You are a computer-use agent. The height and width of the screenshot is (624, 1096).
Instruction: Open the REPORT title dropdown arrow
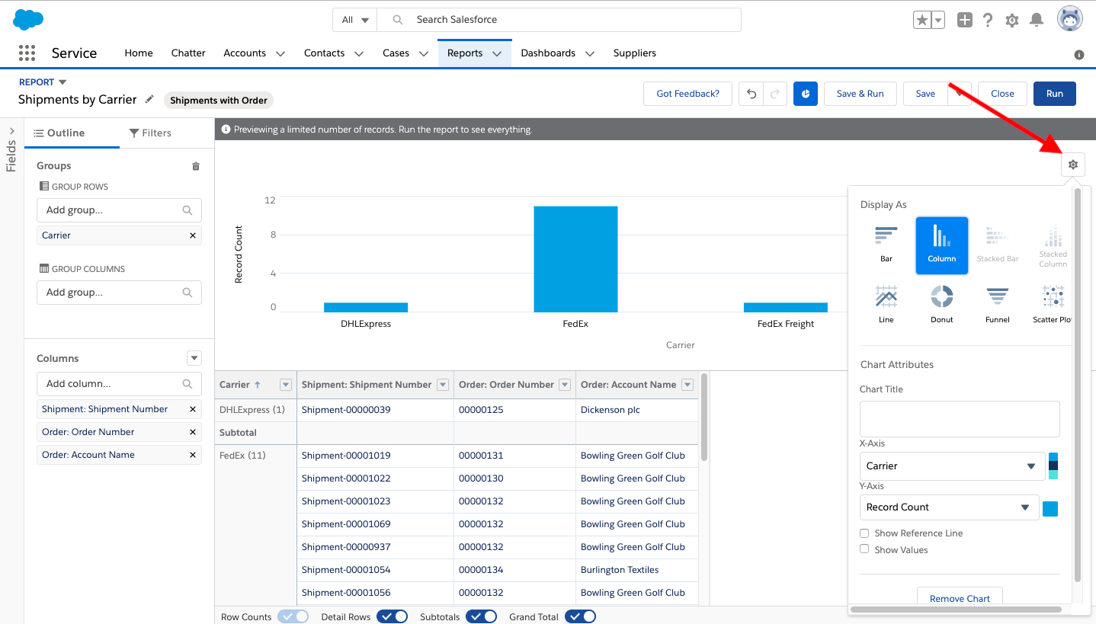(x=62, y=82)
